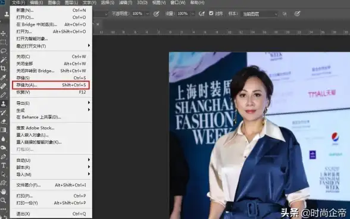Image resolution: width=350 pixels, height=219 pixels.
Task: Open the 视图(V) menu
Action: click(159, 3)
